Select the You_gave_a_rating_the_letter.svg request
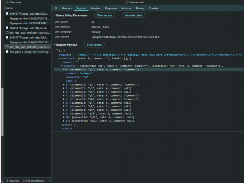The height and width of the screenshot is (183, 244). [x=28, y=52]
